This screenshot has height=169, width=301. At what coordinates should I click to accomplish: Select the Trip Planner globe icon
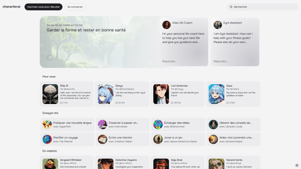47,139
